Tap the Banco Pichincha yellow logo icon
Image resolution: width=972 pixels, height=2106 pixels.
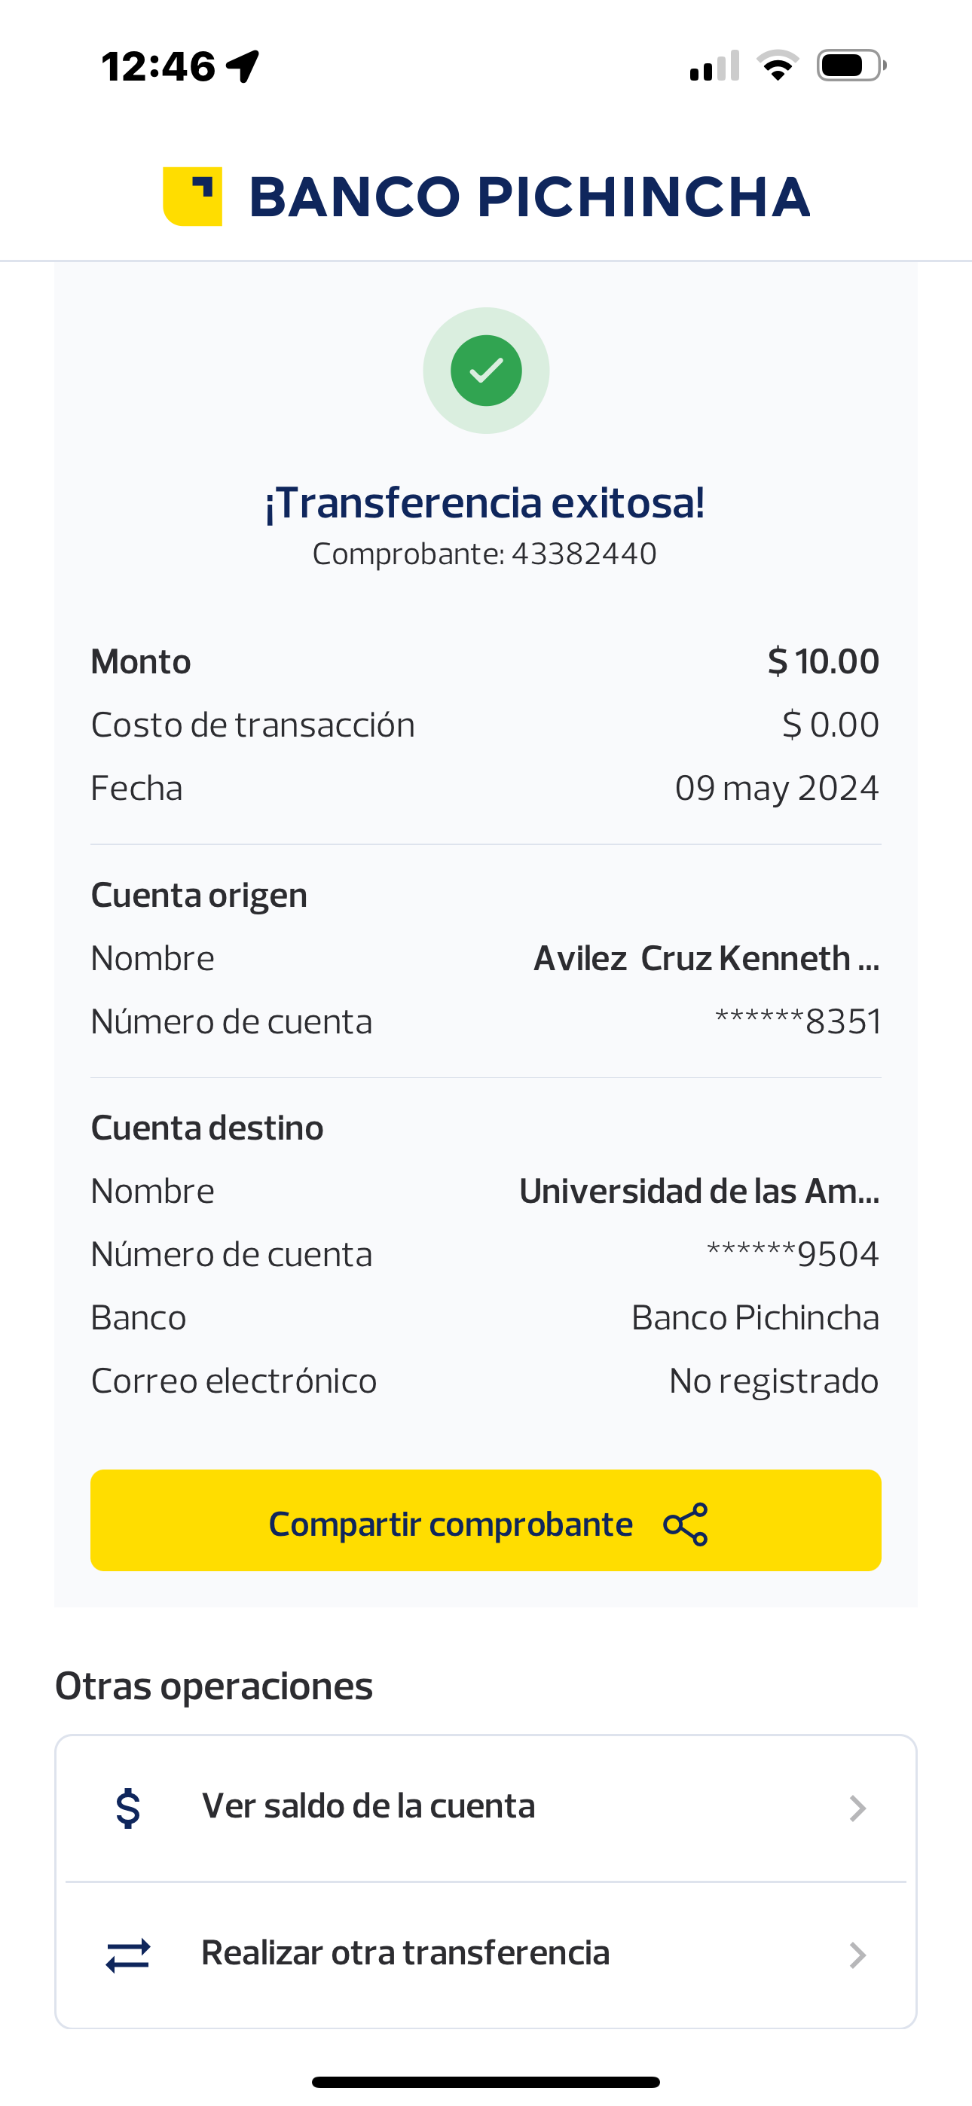pyautogui.click(x=193, y=196)
